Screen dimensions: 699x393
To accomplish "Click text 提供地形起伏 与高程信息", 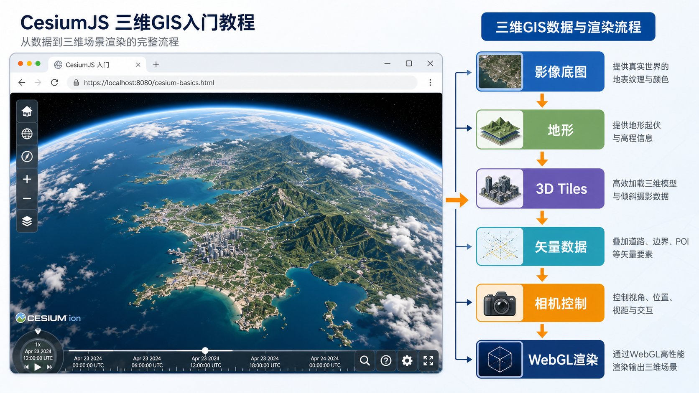I will click(x=636, y=132).
